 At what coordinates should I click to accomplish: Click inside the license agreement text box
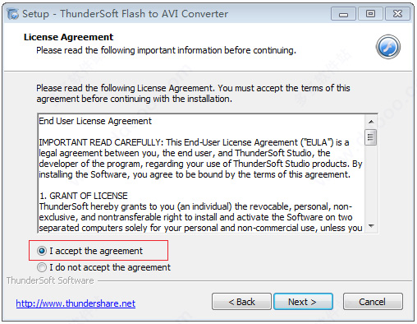[x=201, y=174]
